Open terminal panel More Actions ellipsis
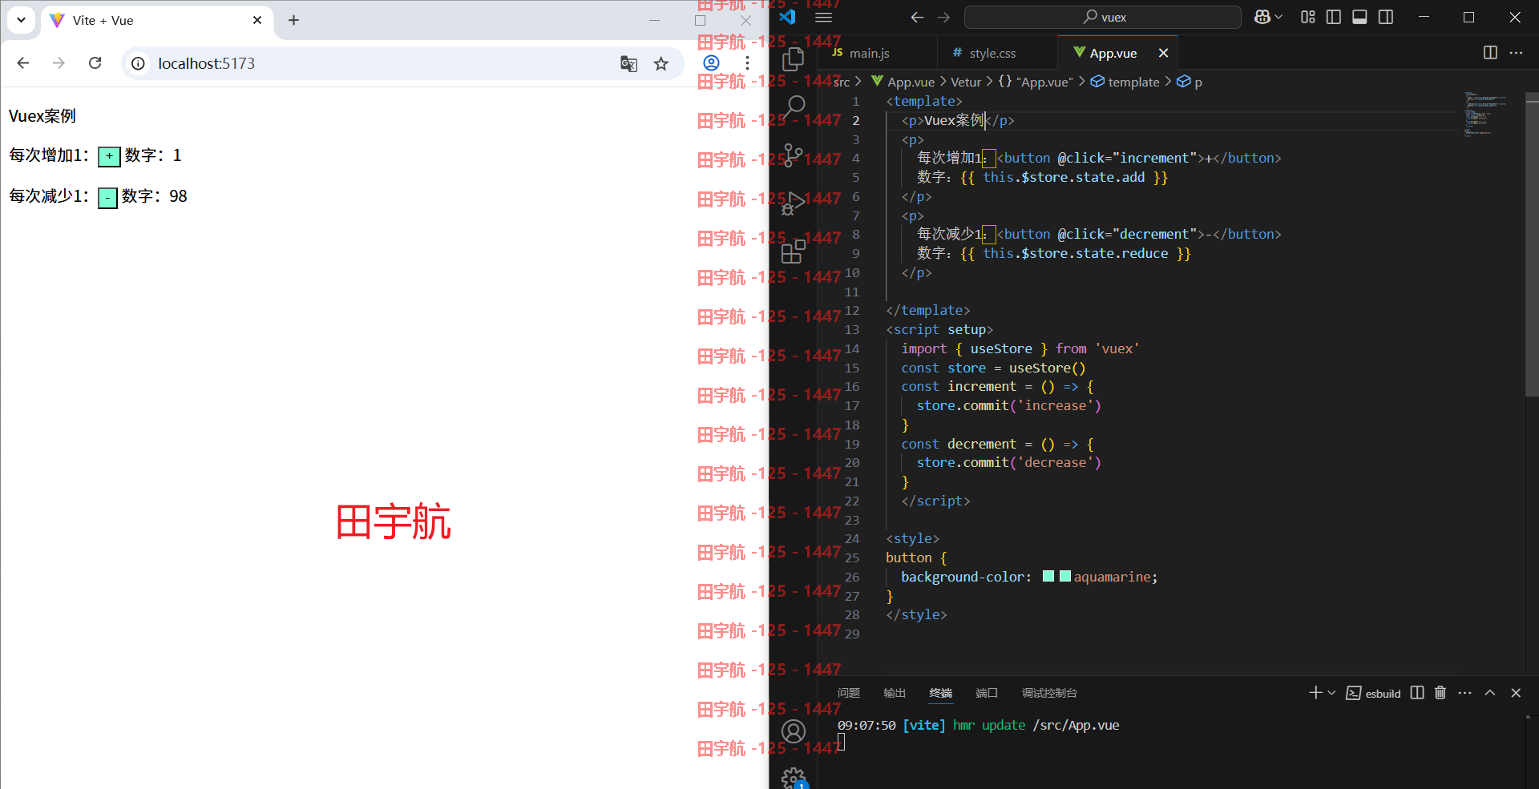1539x789 pixels. click(1465, 693)
